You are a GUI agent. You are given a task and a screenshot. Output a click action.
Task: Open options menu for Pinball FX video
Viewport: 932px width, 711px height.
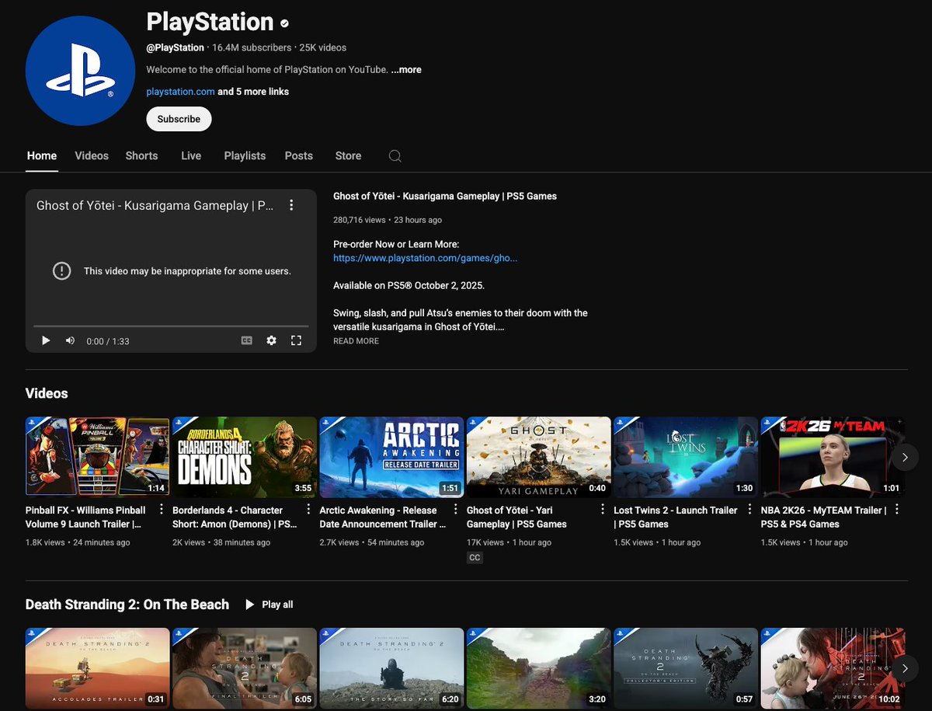pyautogui.click(x=162, y=510)
